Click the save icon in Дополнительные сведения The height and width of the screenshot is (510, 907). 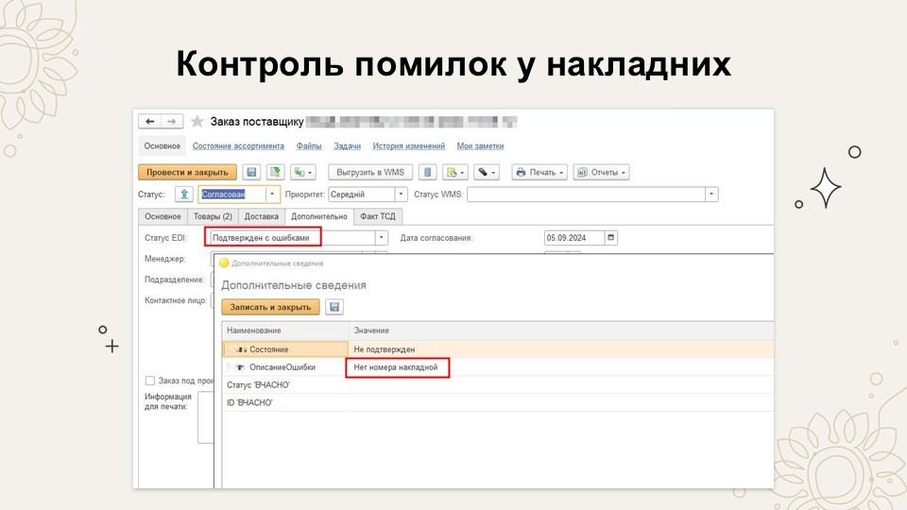pyautogui.click(x=334, y=307)
